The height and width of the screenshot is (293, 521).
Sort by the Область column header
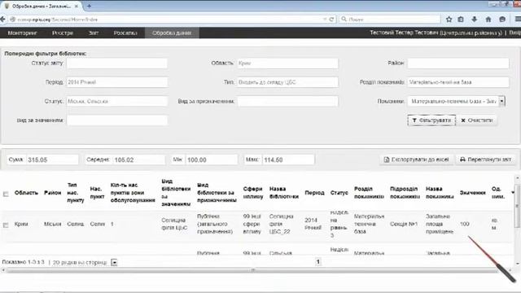point(26,193)
